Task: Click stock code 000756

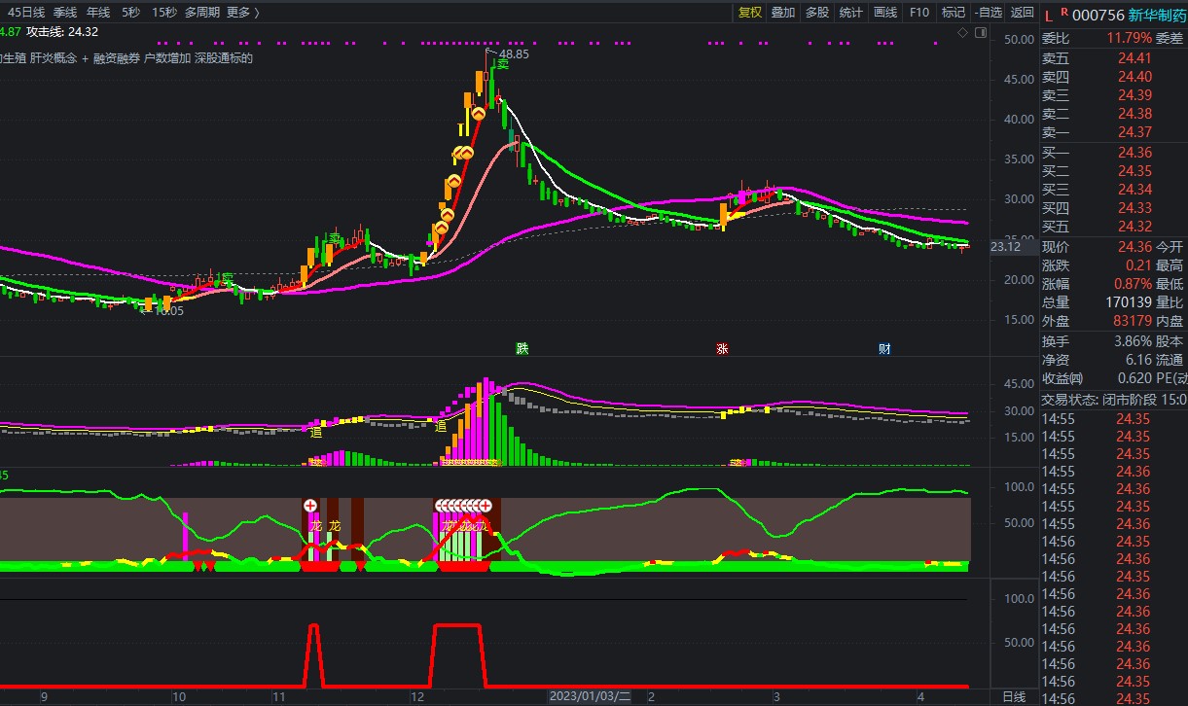Action: pyautogui.click(x=1098, y=16)
